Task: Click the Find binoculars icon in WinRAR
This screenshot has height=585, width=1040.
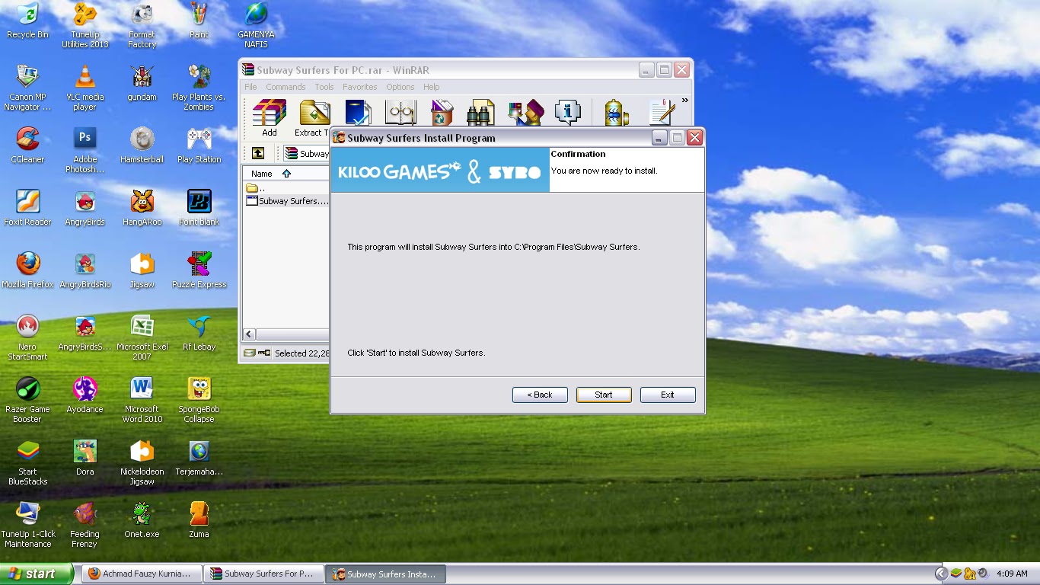Action: 480,112
